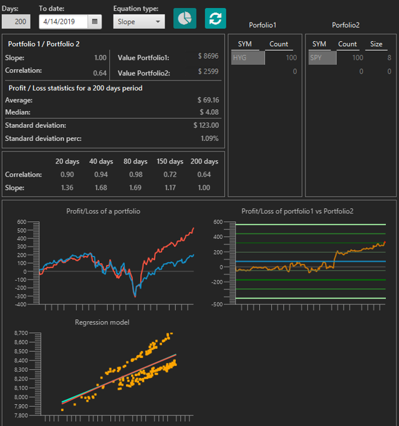399x426 pixels.
Task: Click the 150 days column header
Action: click(x=170, y=162)
